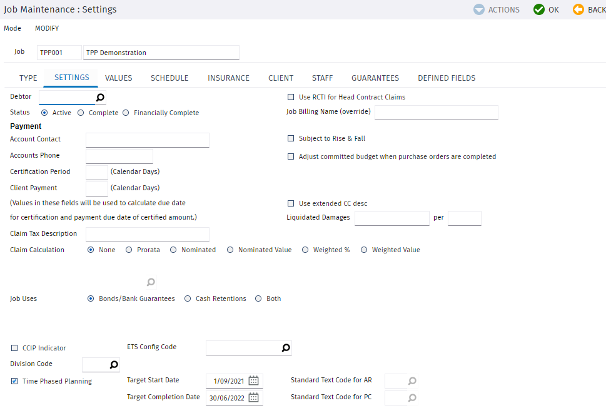Image resolution: width=606 pixels, height=408 pixels.
Task: Click the ETS Config Code search icon
Action: pyautogui.click(x=286, y=348)
